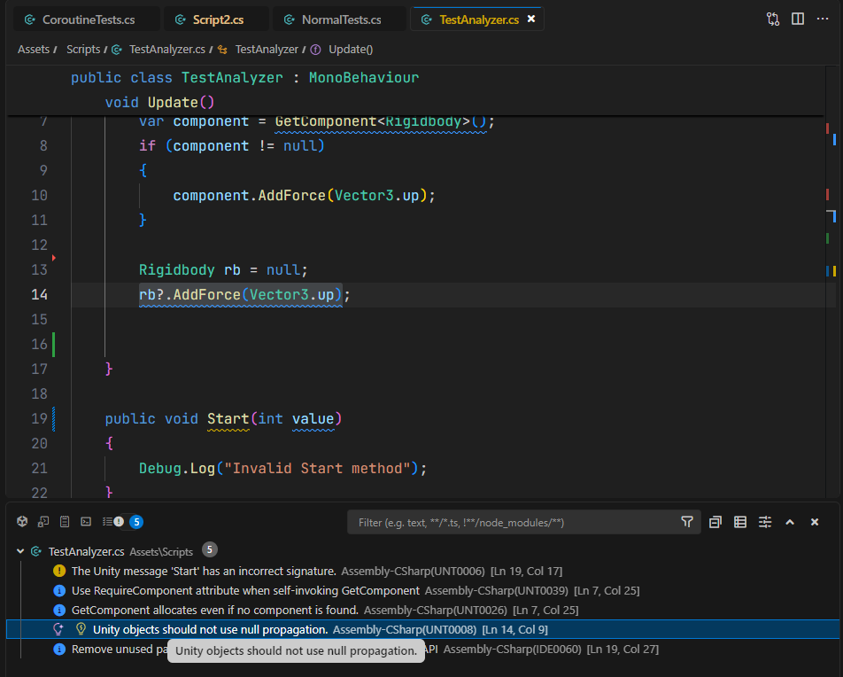The height and width of the screenshot is (677, 843).
Task: Toggle the problems count badge showing 5
Action: [x=135, y=522]
